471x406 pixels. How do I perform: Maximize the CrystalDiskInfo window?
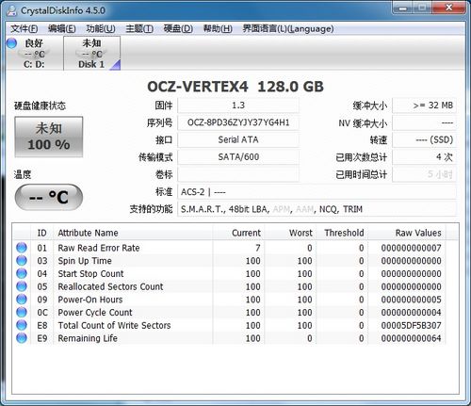(x=423, y=8)
